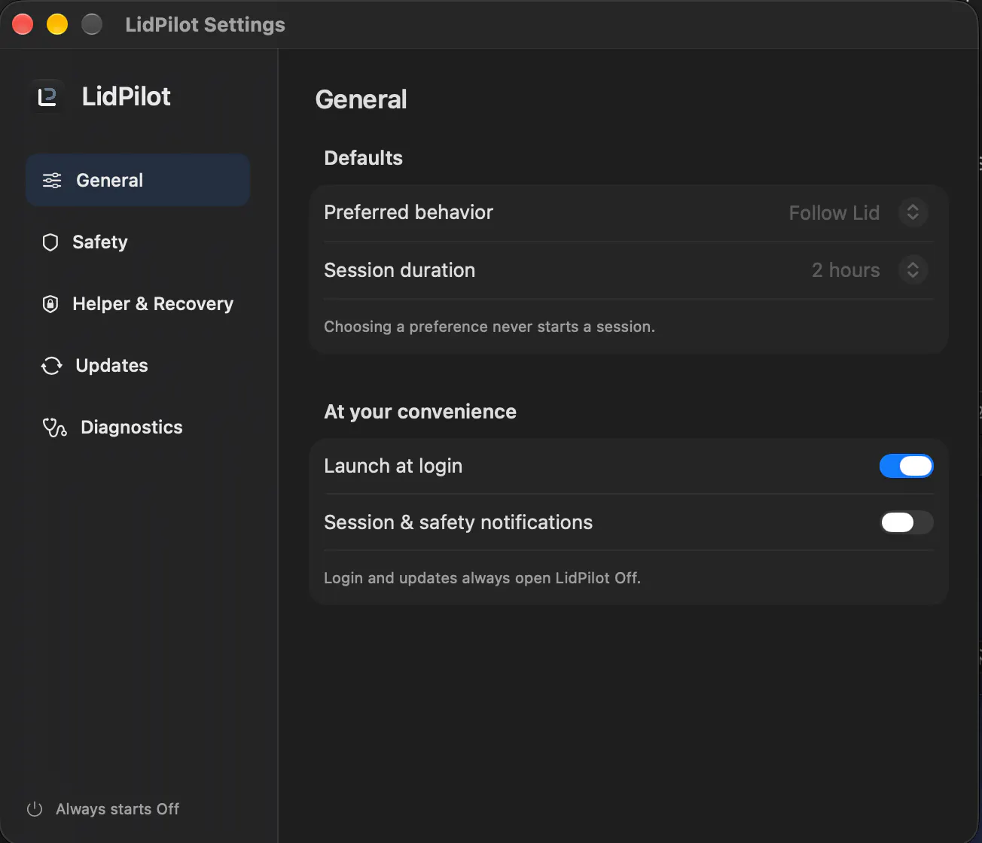Close the LidPilot Settings window
Screen dimensions: 982x843
click(23, 24)
